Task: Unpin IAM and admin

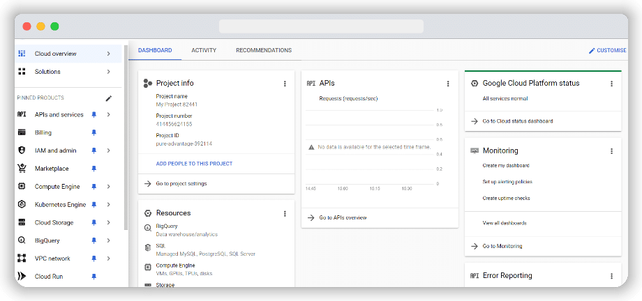Action: click(94, 151)
